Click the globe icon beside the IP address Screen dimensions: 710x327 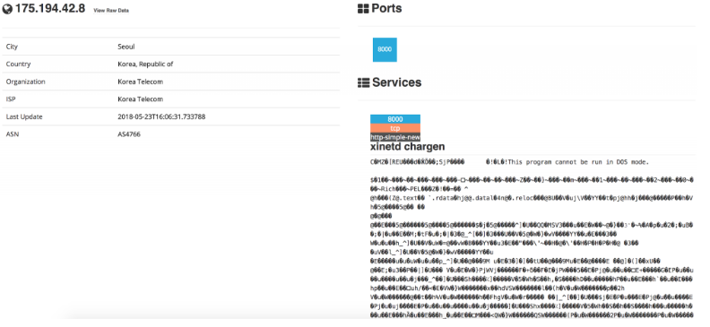click(x=7, y=9)
